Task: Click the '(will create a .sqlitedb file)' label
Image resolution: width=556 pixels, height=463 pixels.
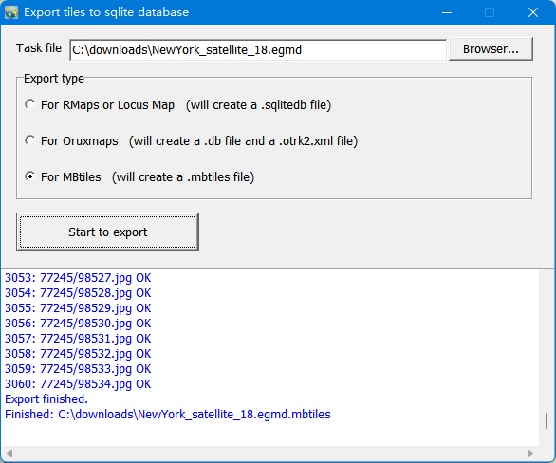Action: coord(258,105)
